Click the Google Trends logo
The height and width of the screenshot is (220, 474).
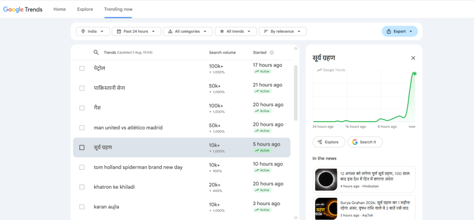click(x=23, y=9)
